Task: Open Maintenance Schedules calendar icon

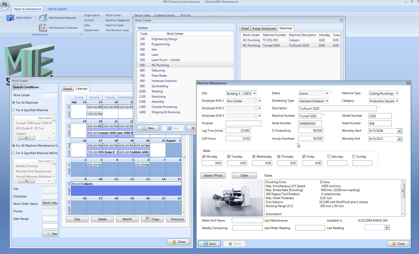Action: point(43,27)
